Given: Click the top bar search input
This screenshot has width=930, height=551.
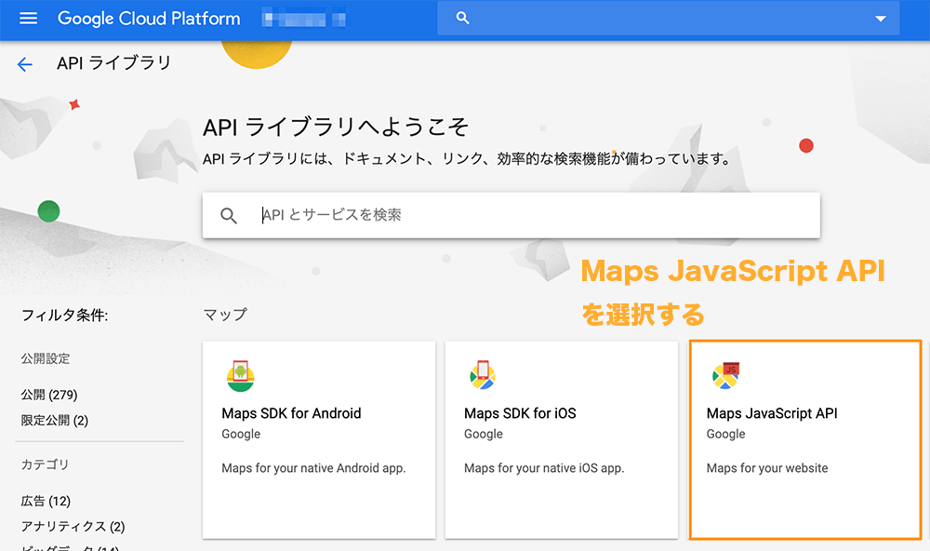Looking at the screenshot, I should point(668,19).
